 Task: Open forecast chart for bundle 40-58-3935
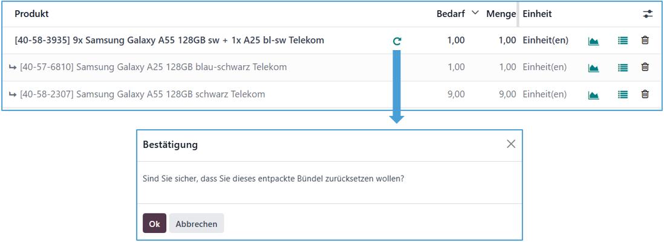[593, 41]
